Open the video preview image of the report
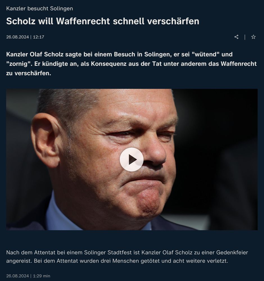 [132, 160]
